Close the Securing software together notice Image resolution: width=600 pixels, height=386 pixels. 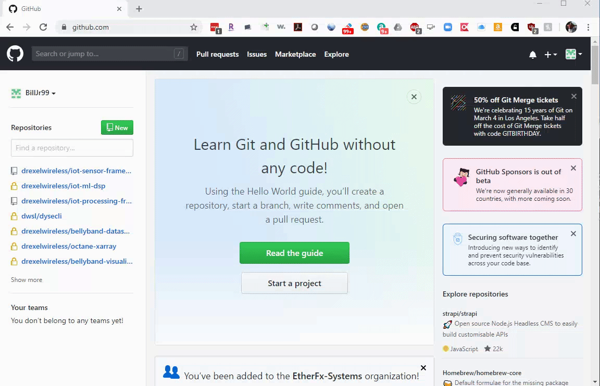click(573, 234)
